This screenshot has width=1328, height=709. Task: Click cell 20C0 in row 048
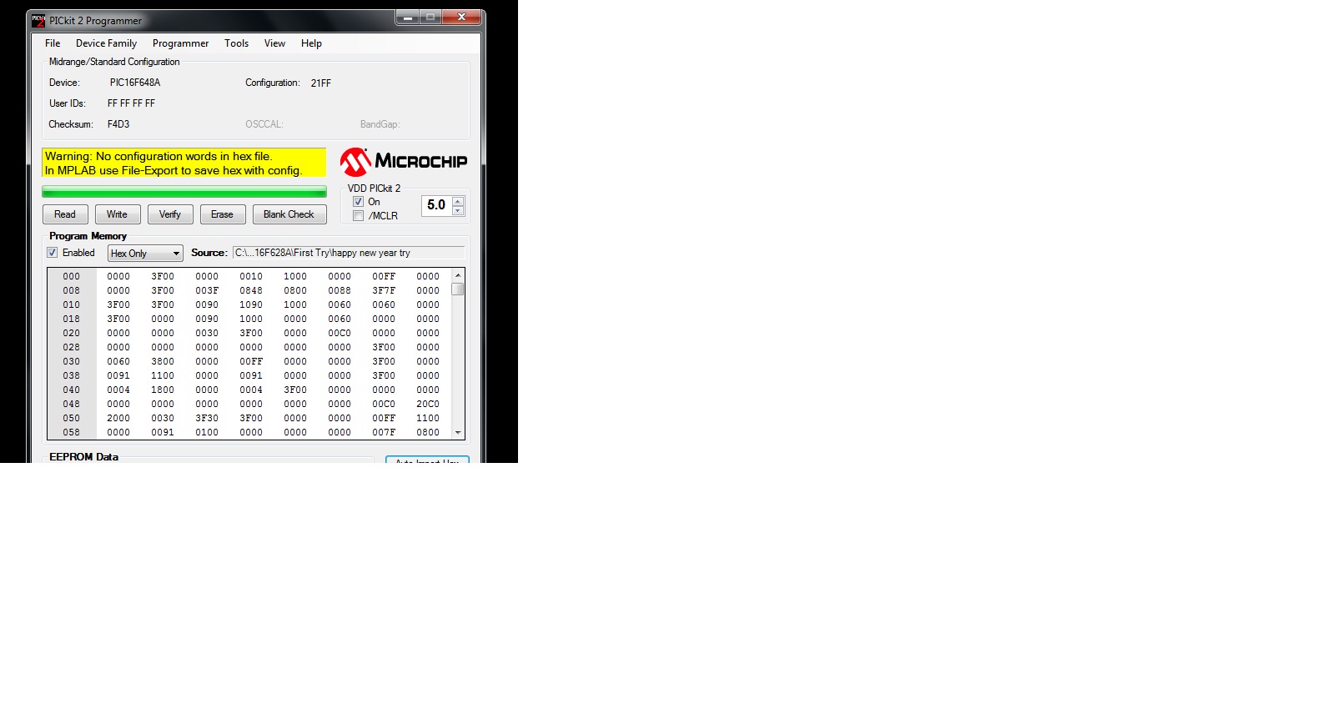click(428, 404)
